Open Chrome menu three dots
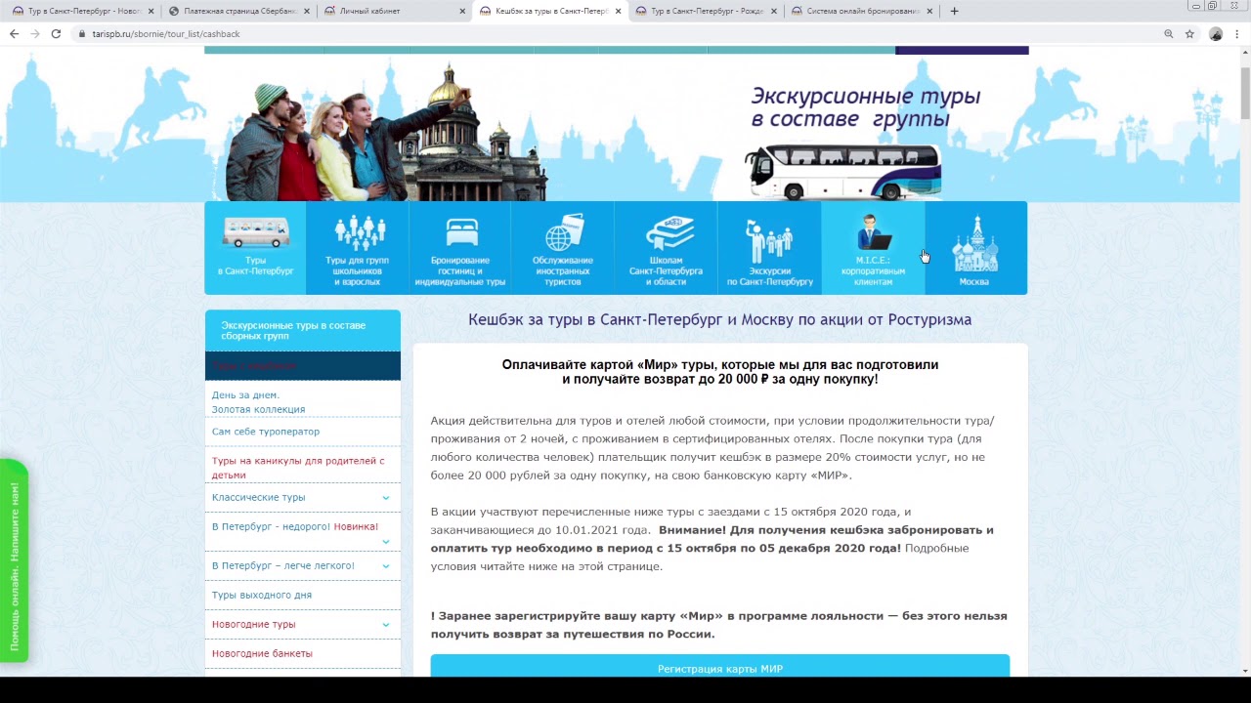The width and height of the screenshot is (1251, 703). (1237, 33)
